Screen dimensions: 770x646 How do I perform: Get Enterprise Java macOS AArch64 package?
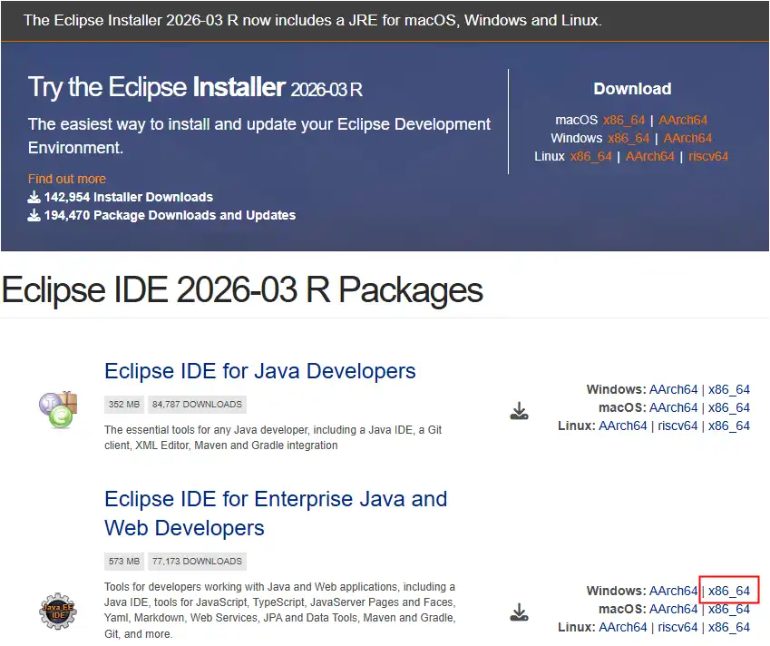[673, 609]
